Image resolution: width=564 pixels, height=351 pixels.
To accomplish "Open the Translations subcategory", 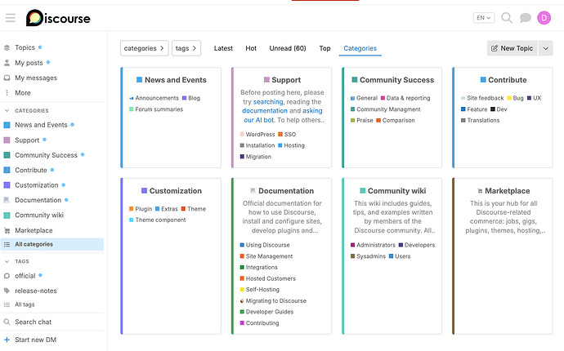I will click(483, 120).
